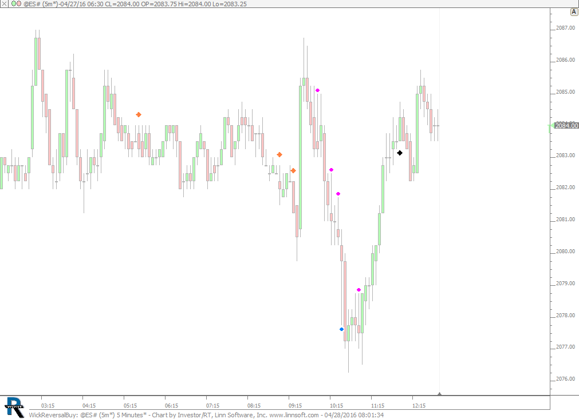Click the 04/28/2016 08:01:34 timestamp
Image resolution: width=579 pixels, height=419 pixels.
tap(354, 415)
